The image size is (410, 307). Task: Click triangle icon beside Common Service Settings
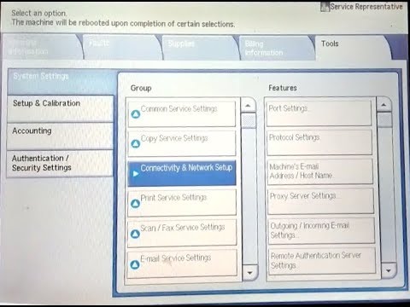136,114
